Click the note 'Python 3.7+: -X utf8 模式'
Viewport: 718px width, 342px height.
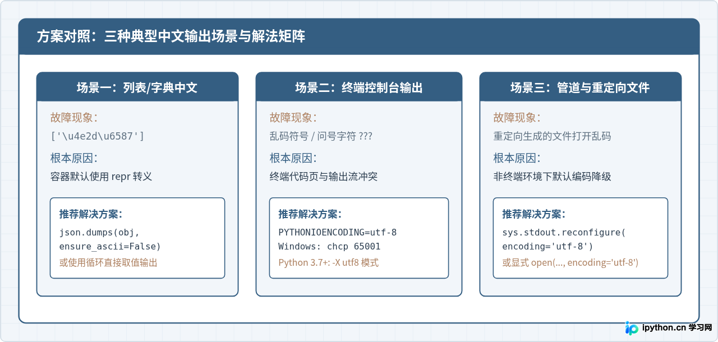click(329, 262)
